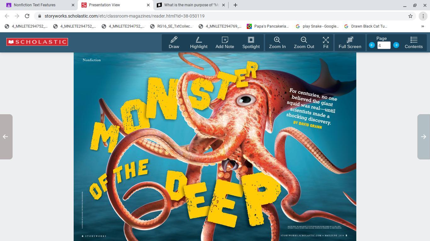Go forward in browser history

pyautogui.click(x=17, y=16)
